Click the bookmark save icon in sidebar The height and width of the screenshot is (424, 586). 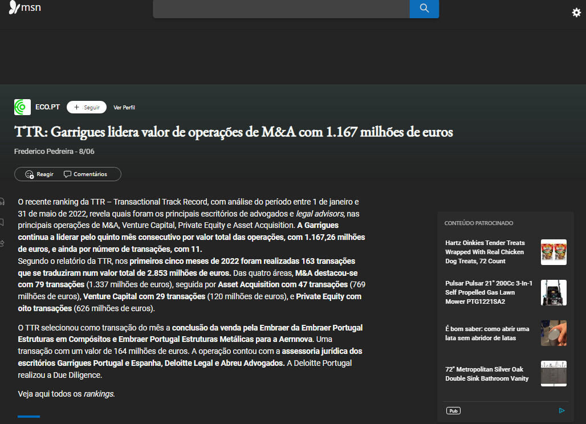2,222
